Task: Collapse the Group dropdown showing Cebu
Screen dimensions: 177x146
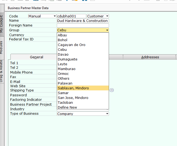Action: tap(107, 30)
